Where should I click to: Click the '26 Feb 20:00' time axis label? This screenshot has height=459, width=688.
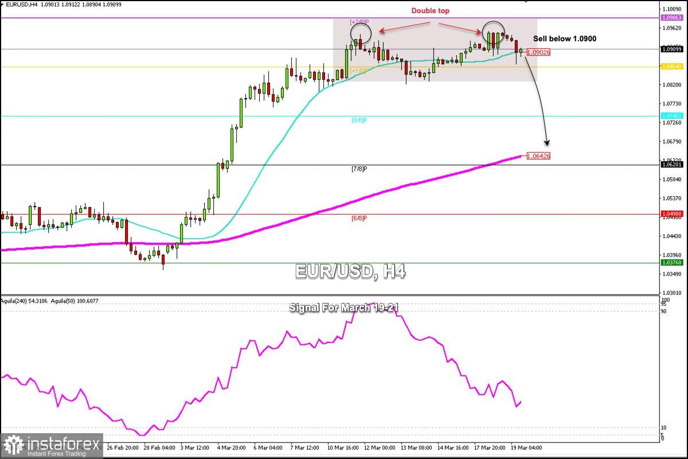(122, 448)
